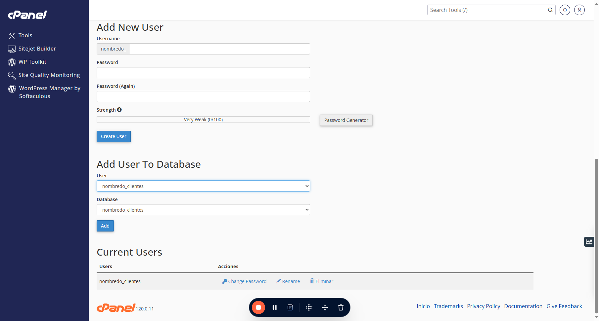
Task: Delete recording with trash icon
Action: 341,307
